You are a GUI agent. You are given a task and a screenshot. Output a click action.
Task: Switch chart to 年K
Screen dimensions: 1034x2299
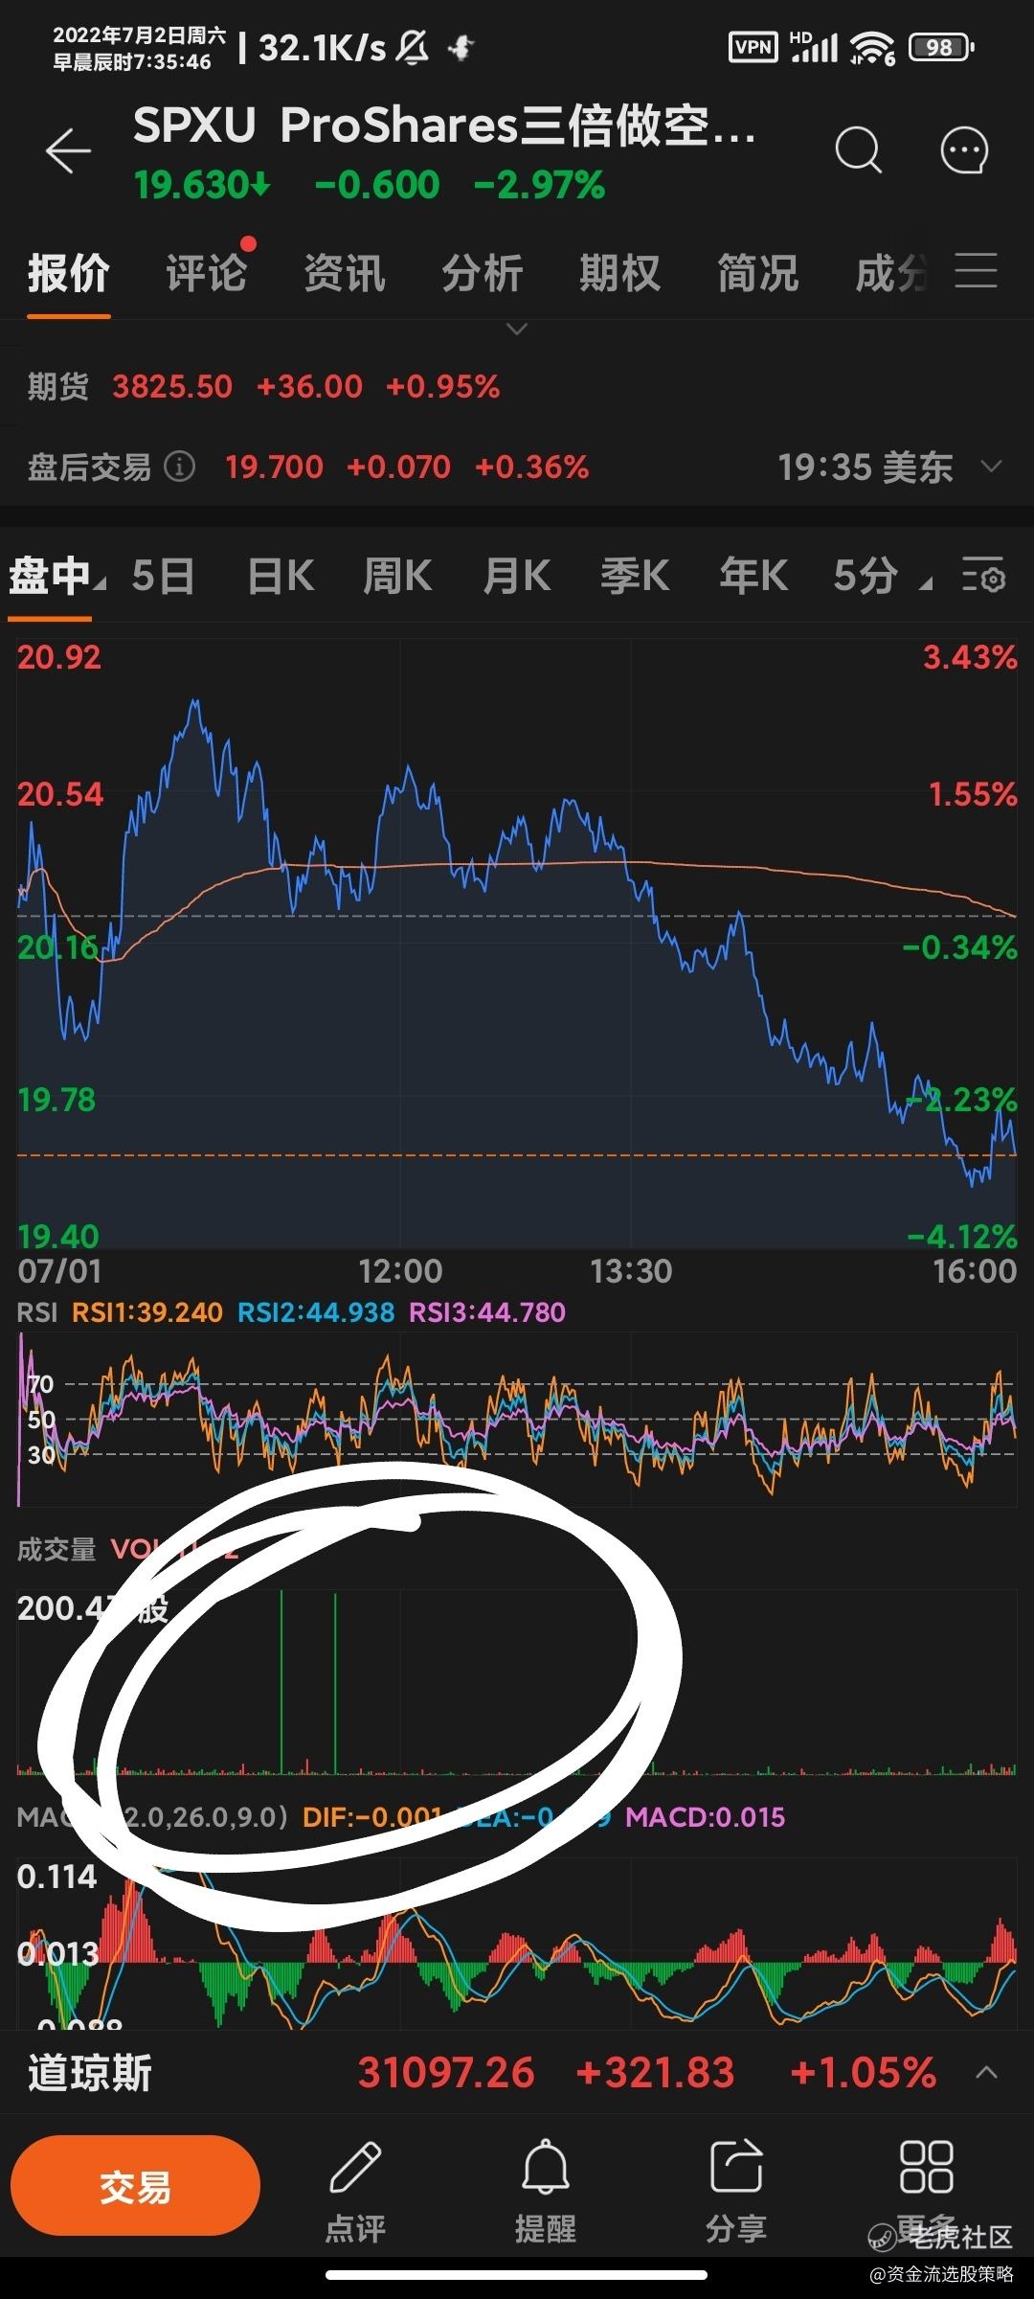coord(753,576)
